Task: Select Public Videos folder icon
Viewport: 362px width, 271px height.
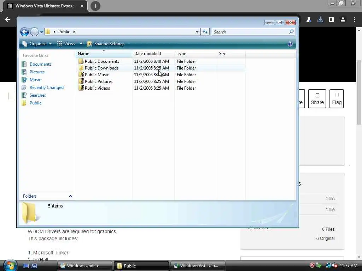Action: pyautogui.click(x=81, y=88)
